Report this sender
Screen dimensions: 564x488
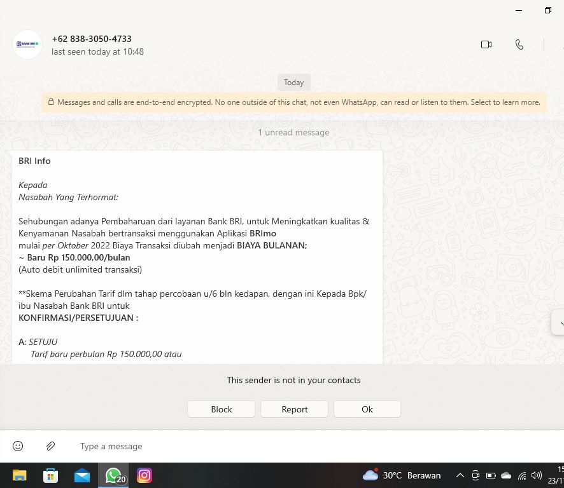294,409
